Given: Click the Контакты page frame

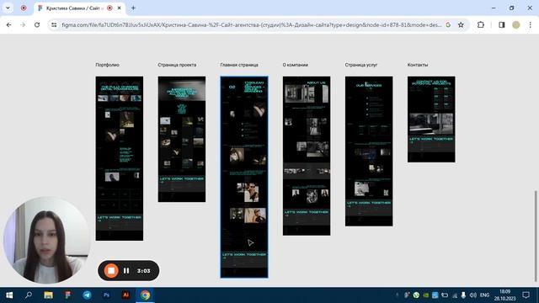Looking at the screenshot, I should (431, 120).
